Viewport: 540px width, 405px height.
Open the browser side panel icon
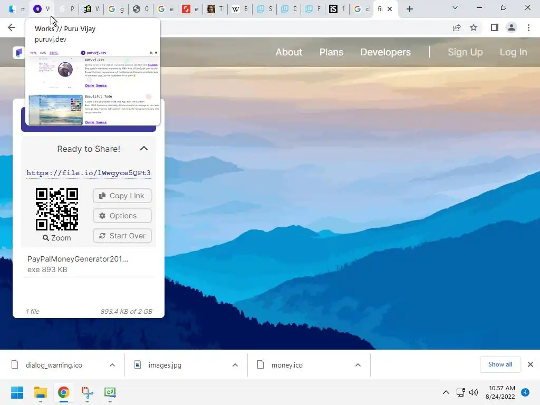coord(495,27)
